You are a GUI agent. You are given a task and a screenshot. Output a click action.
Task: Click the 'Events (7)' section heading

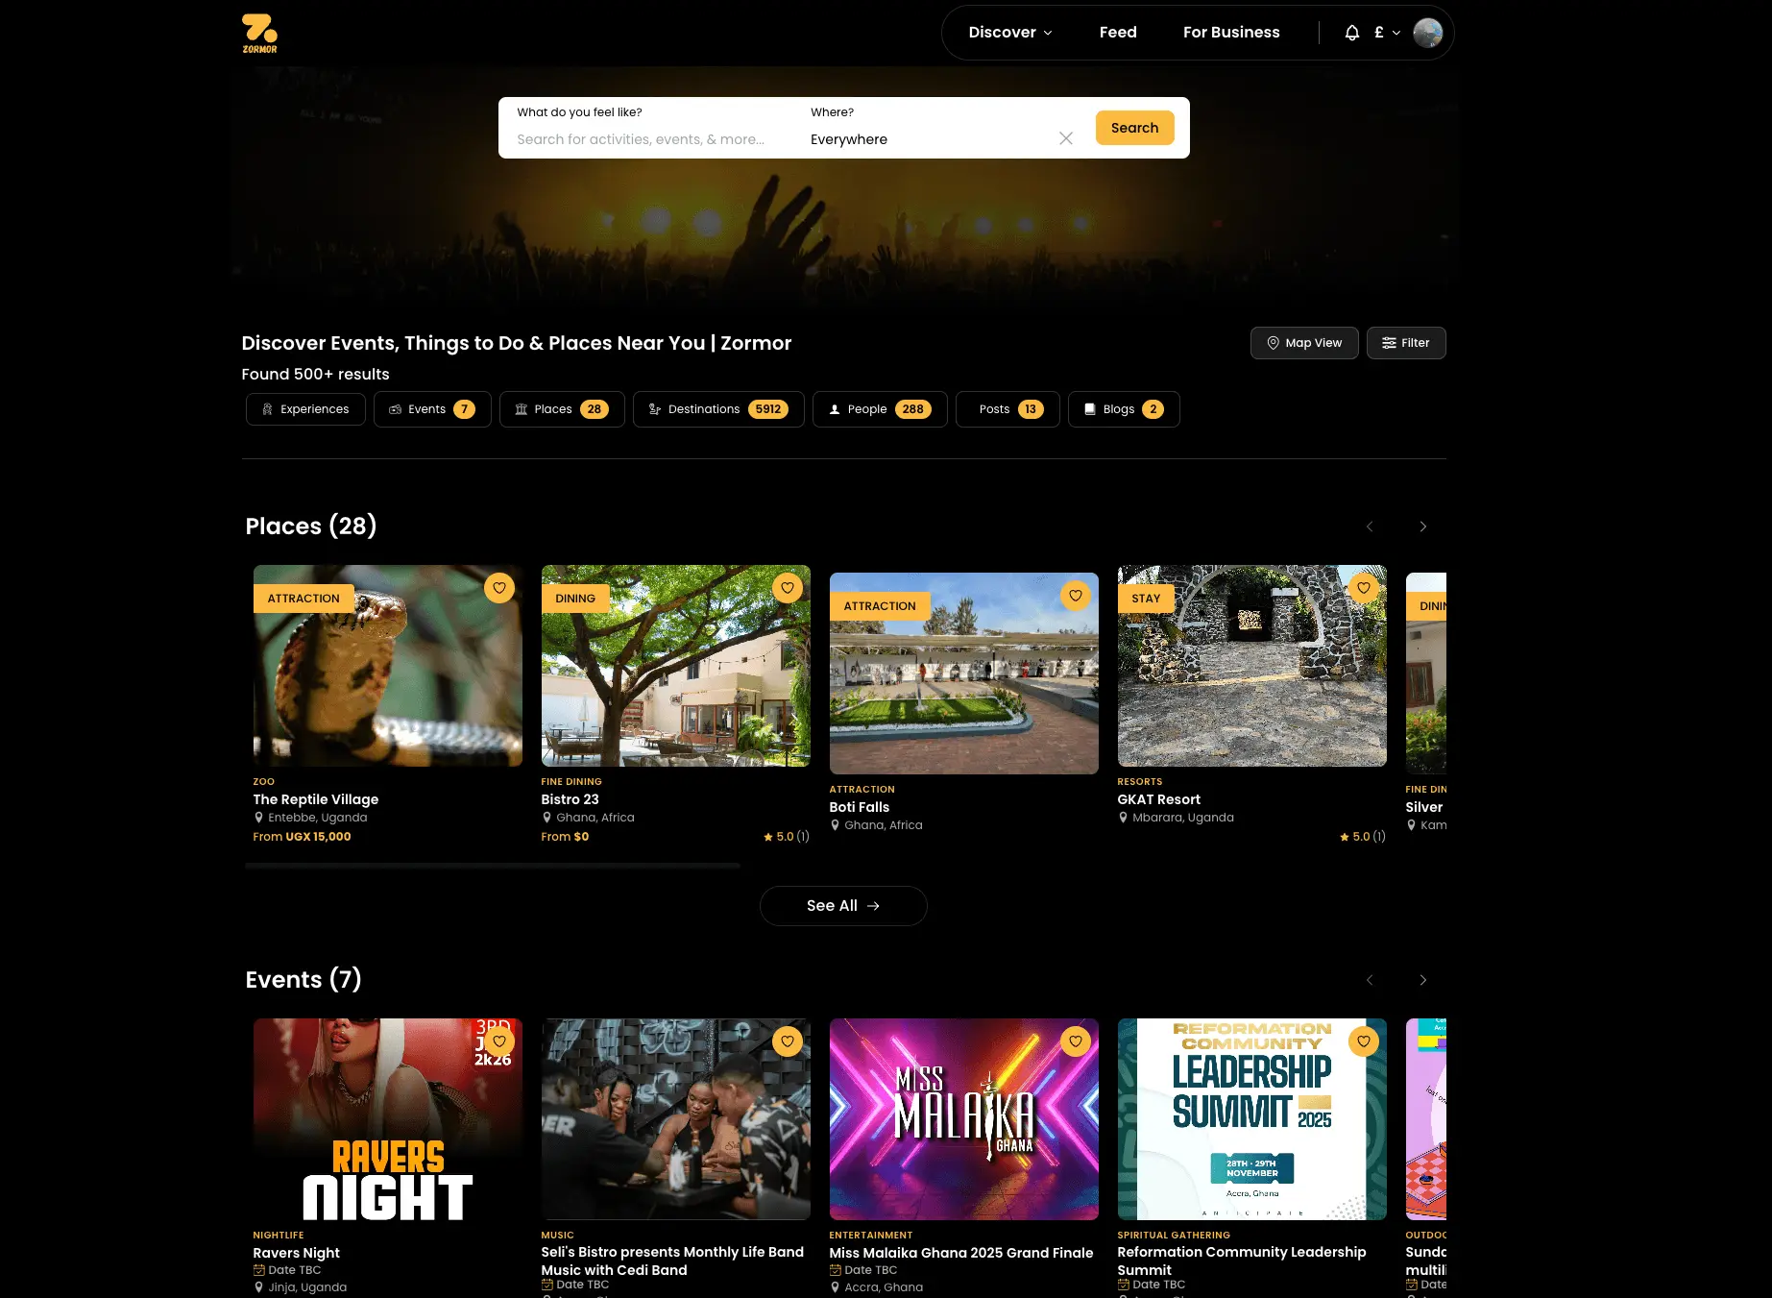(x=303, y=980)
